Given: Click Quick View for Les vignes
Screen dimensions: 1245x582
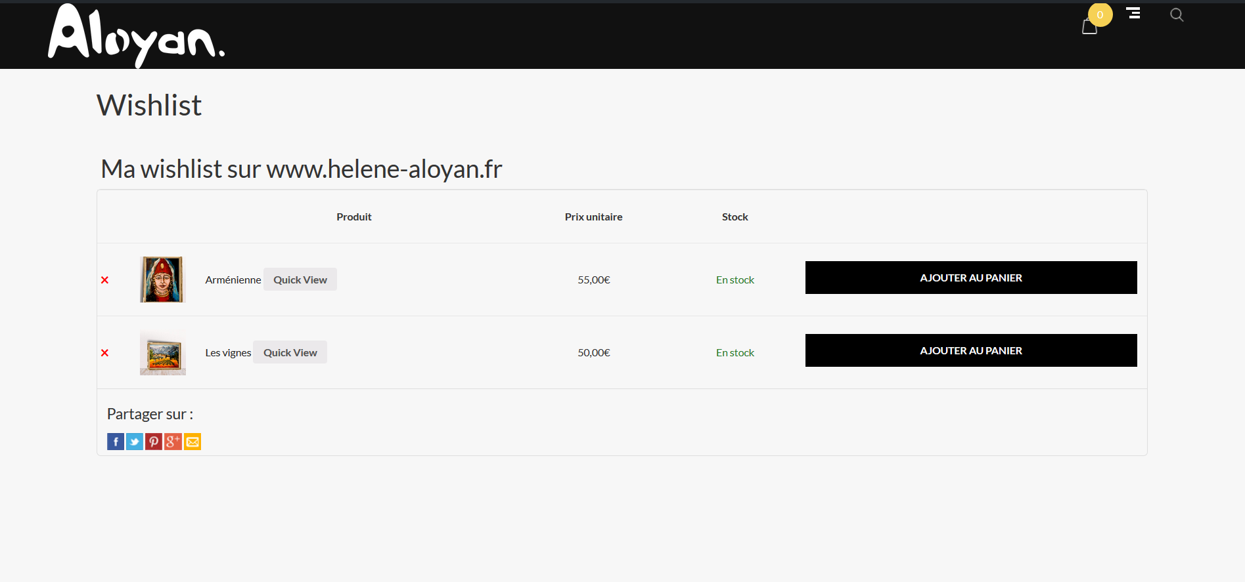Looking at the screenshot, I should tap(290, 352).
